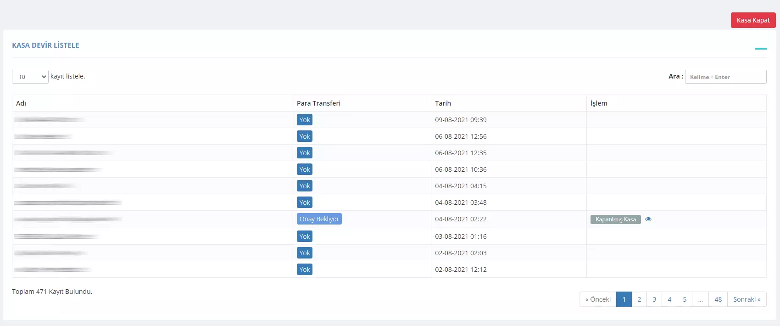Click the Yok badge dated 09-08-2021 09:39

(x=305, y=120)
